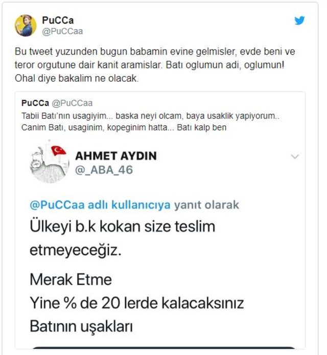Click the 'Batının uşakları' line
Screen dimensions: 327x355
[81, 327]
